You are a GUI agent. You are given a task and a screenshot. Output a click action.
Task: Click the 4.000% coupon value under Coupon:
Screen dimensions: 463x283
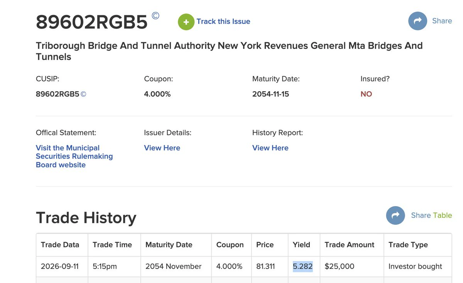[x=157, y=94]
